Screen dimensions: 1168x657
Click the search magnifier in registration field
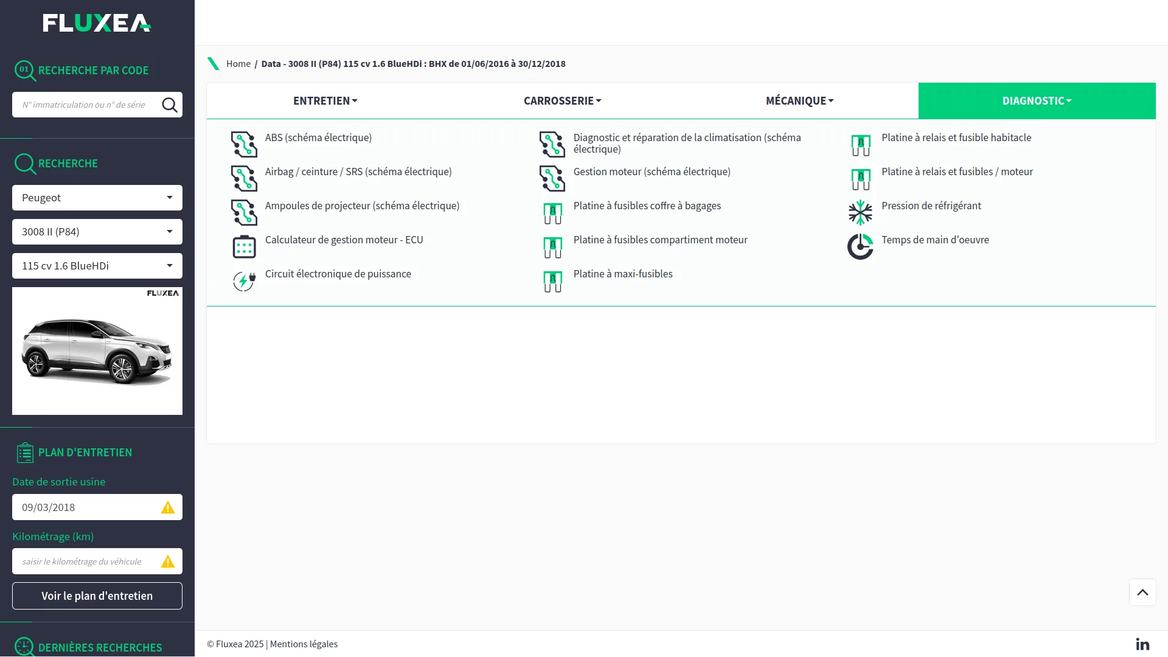pyautogui.click(x=170, y=105)
